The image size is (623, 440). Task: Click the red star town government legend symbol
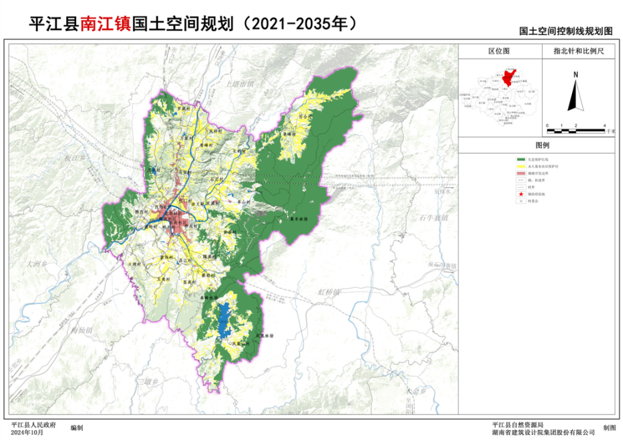pos(521,195)
